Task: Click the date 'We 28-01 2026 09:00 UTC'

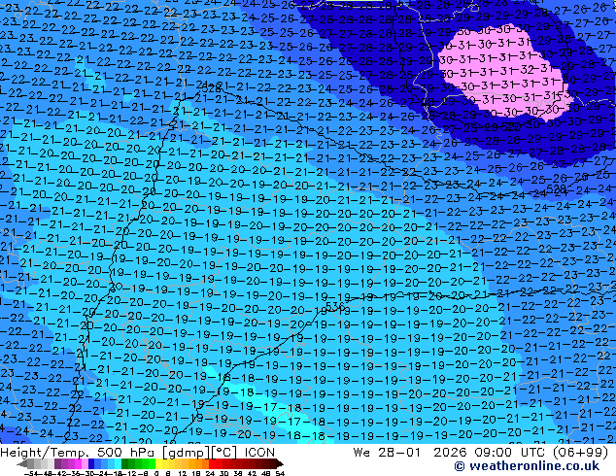Action: 451,453
